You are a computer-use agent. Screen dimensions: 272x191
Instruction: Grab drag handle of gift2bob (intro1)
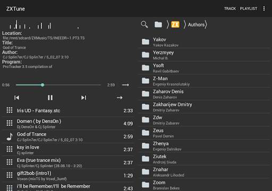(x=10, y=175)
